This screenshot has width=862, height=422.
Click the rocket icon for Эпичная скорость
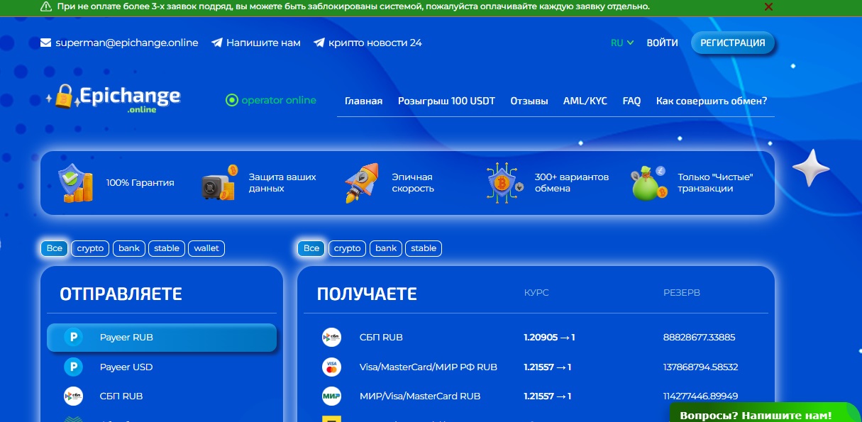[362, 183]
